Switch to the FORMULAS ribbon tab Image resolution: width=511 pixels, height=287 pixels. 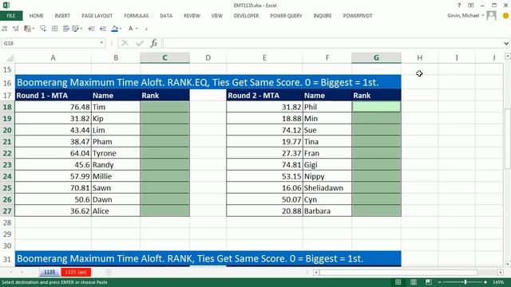click(137, 16)
